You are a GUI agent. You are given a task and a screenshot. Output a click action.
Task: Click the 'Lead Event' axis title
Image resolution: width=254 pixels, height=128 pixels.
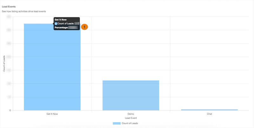[131, 118]
